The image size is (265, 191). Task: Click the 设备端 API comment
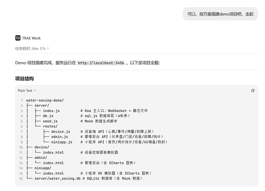tap(117, 132)
